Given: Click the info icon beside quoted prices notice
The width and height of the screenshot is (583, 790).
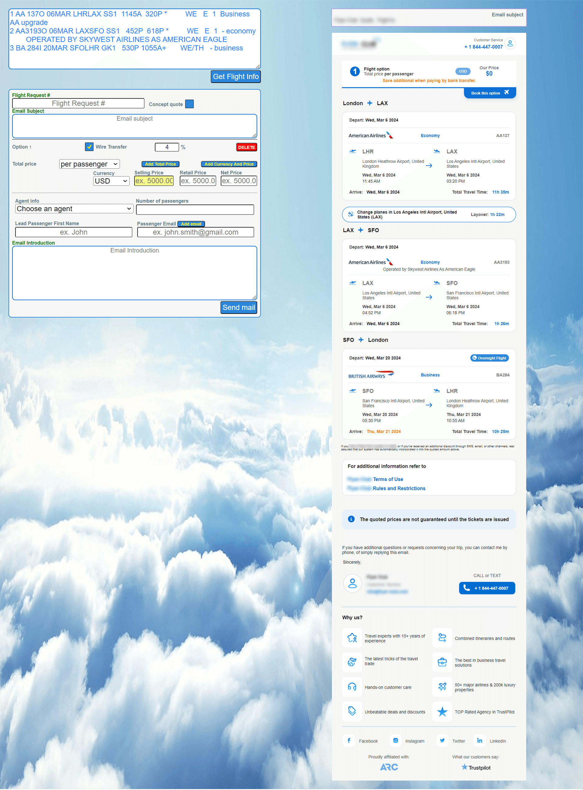Looking at the screenshot, I should coord(351,519).
